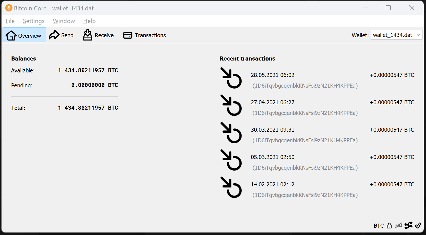Open the 28.05.2021 06:02 transaction
The width and height of the screenshot is (426, 235).
pyautogui.click(x=272, y=75)
